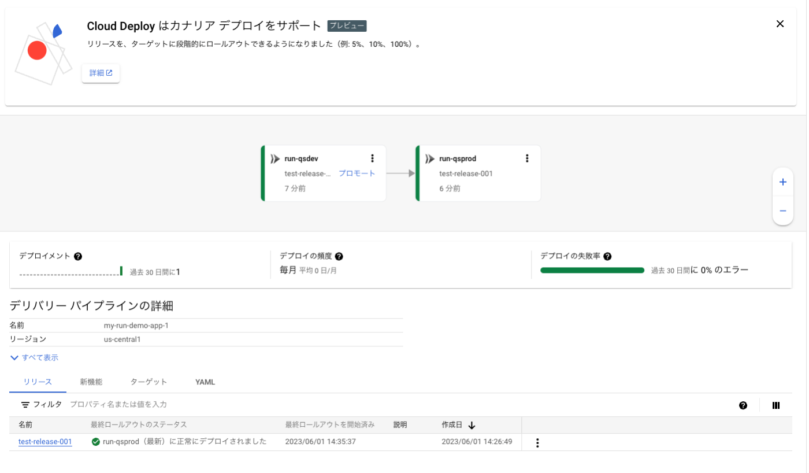Click the 最終ロールアウトのステータス column header

point(139,424)
